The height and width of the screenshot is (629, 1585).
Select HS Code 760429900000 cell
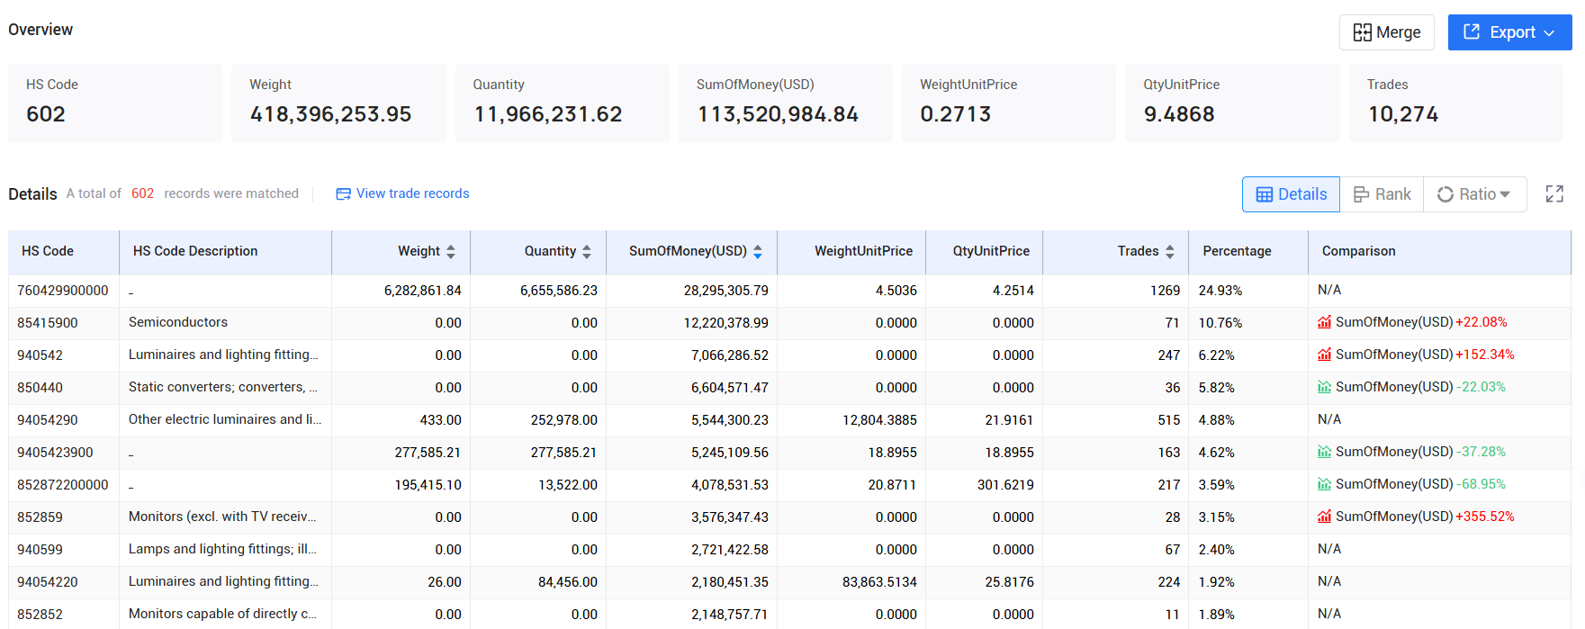(63, 291)
